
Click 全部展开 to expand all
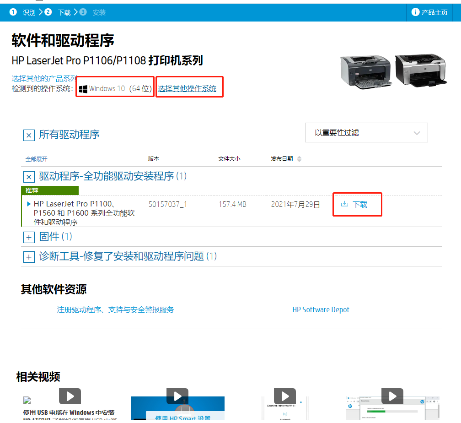click(36, 159)
